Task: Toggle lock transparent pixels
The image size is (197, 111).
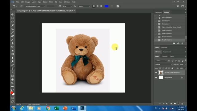Action: [160, 68]
